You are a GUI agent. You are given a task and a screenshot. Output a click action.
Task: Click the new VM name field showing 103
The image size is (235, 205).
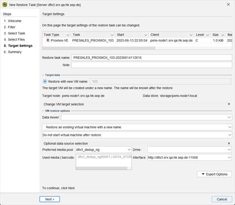(161, 82)
